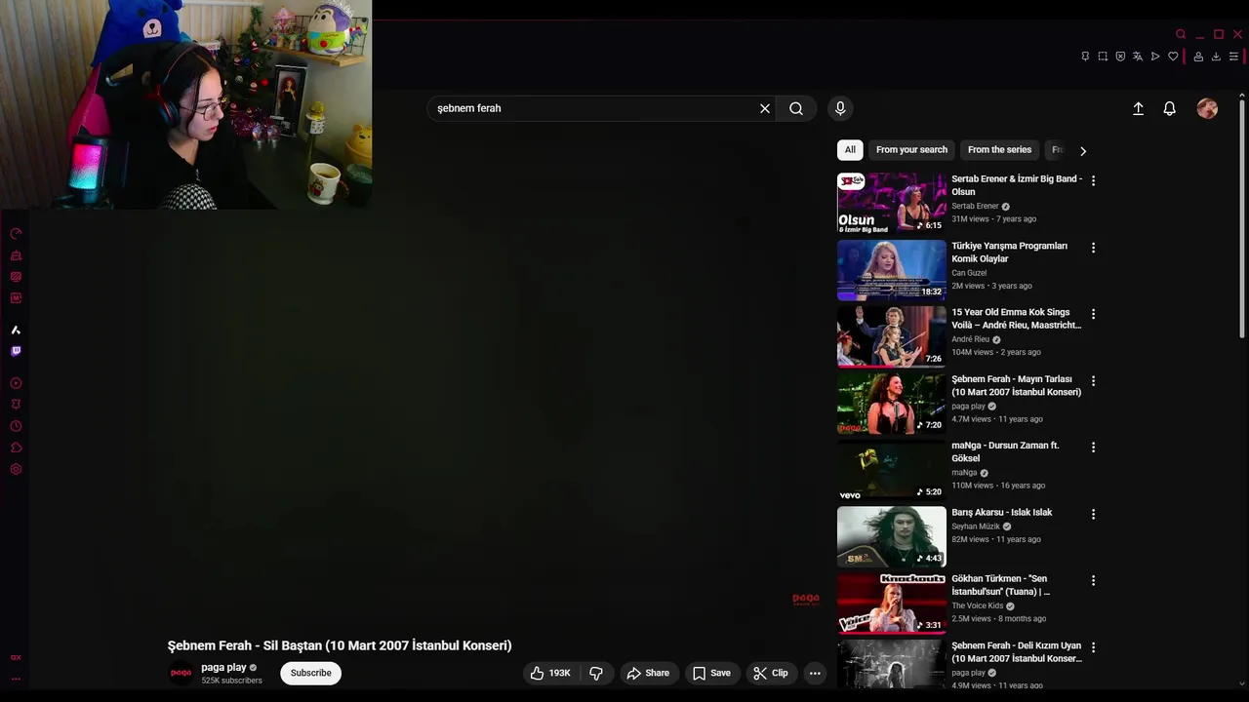Open GX Control speedometer icon in sidebar
This screenshot has width=1249, height=702.
16,234
